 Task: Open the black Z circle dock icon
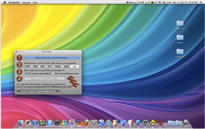pos(145,123)
